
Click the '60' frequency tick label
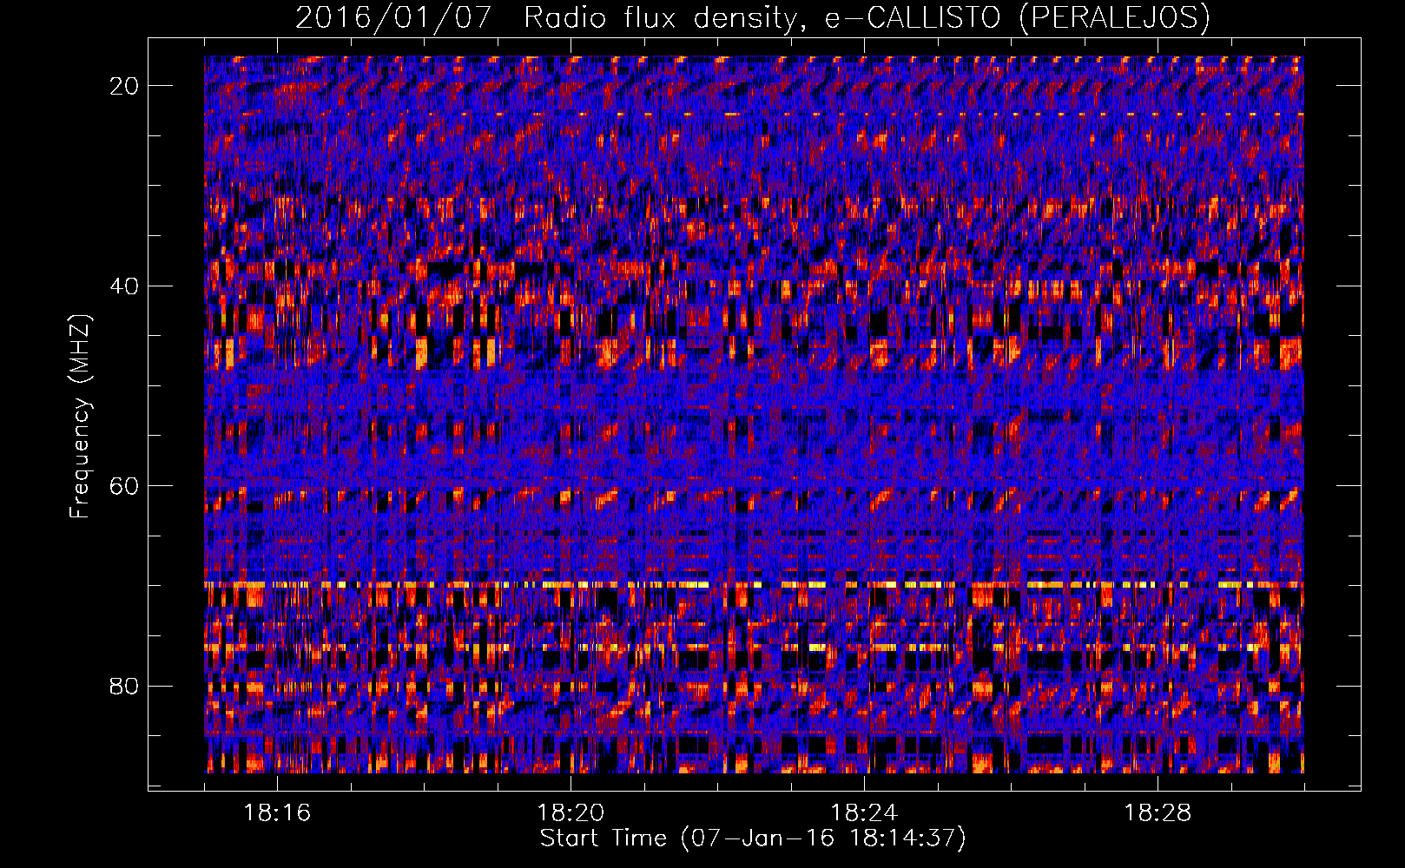click(125, 486)
